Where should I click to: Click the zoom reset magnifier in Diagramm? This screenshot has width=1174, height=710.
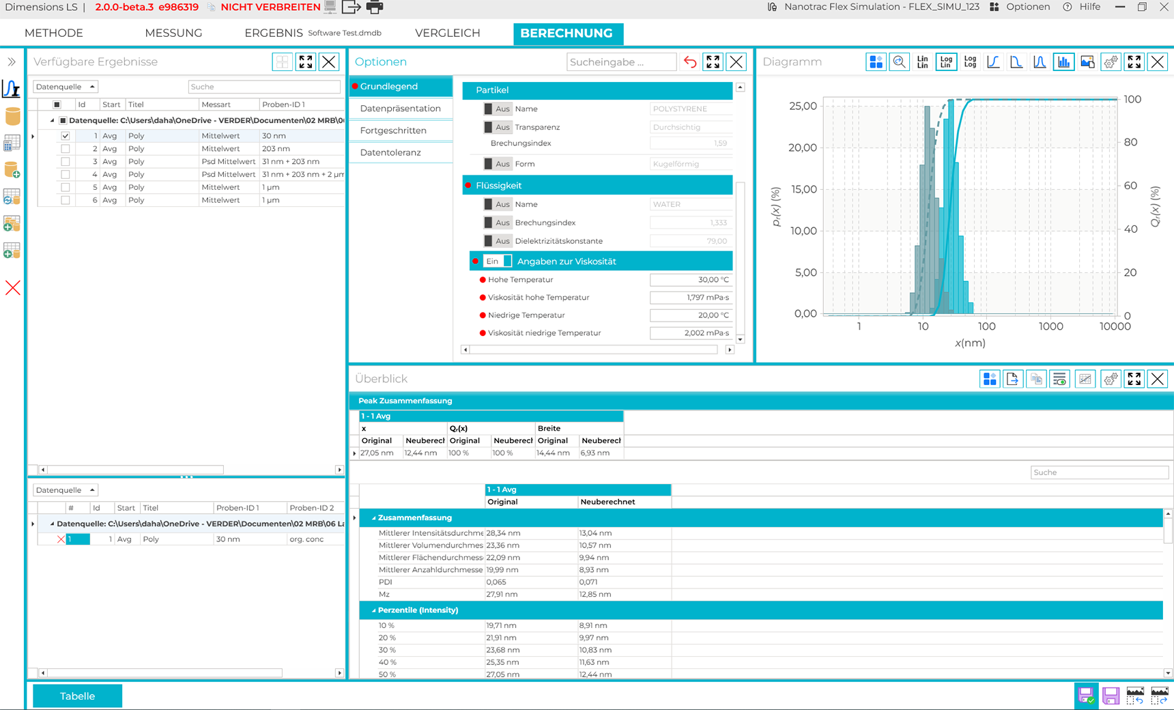point(899,62)
